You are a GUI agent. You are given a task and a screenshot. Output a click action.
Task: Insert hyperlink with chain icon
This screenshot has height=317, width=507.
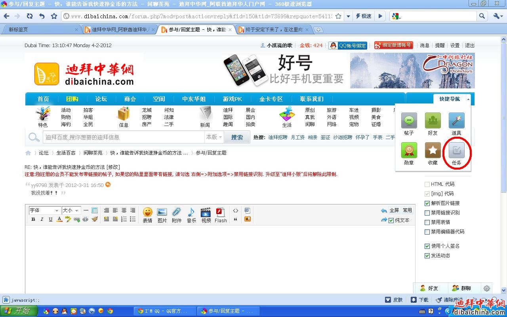(x=77, y=219)
